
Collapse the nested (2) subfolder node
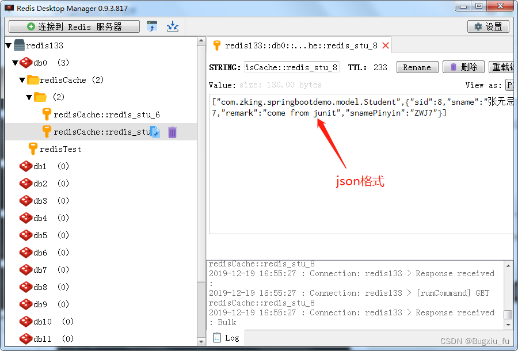pos(29,97)
